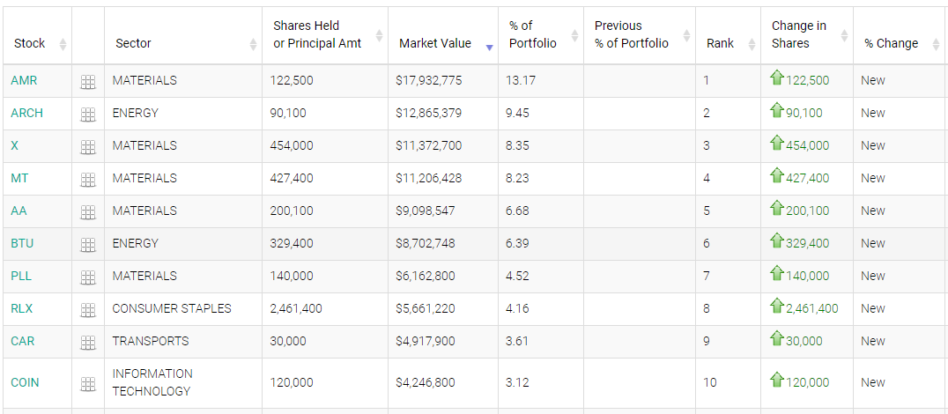Click the grid icon in the MT row
Image resolution: width=948 pixels, height=414 pixels.
(x=88, y=180)
